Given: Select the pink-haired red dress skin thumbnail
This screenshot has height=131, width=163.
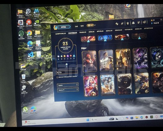Looking at the screenshot, I should pos(91,86).
